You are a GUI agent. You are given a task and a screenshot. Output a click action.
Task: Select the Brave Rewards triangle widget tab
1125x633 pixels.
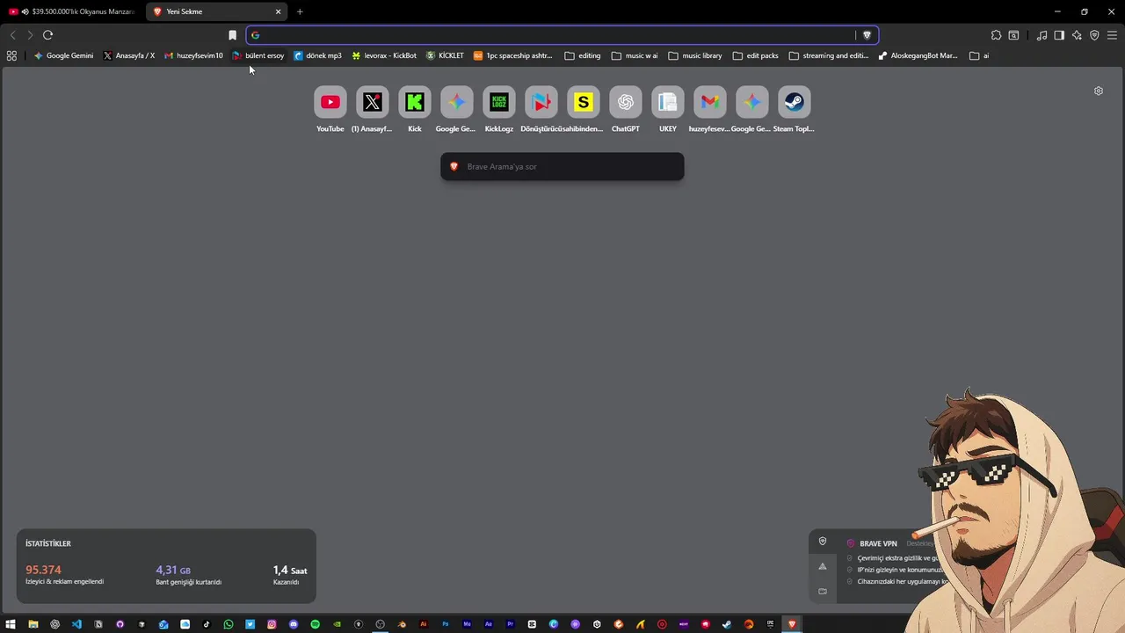coord(823,566)
